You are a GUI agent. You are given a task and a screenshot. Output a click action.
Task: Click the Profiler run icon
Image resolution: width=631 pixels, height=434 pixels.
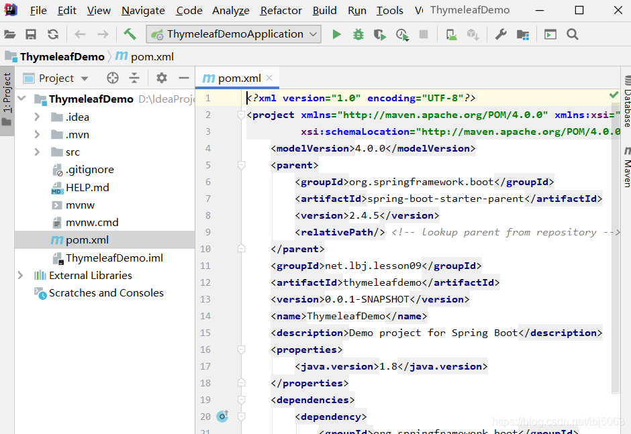(x=402, y=35)
